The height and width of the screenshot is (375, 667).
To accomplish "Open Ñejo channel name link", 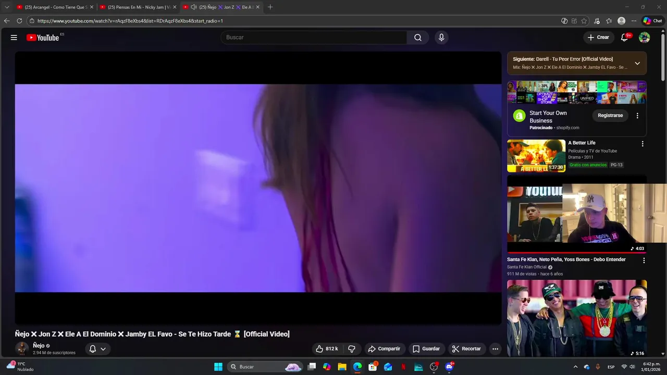I will [39, 346].
